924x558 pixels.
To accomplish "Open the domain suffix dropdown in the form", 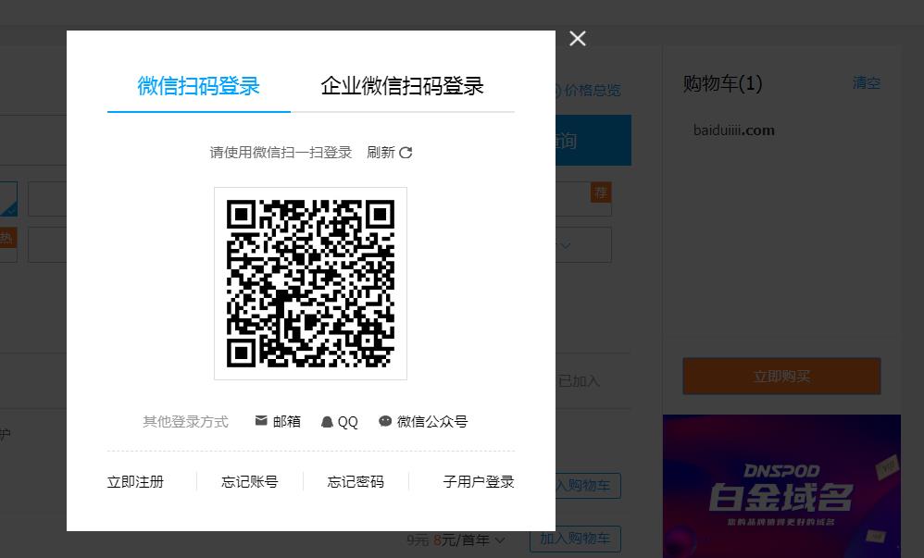I will (565, 245).
